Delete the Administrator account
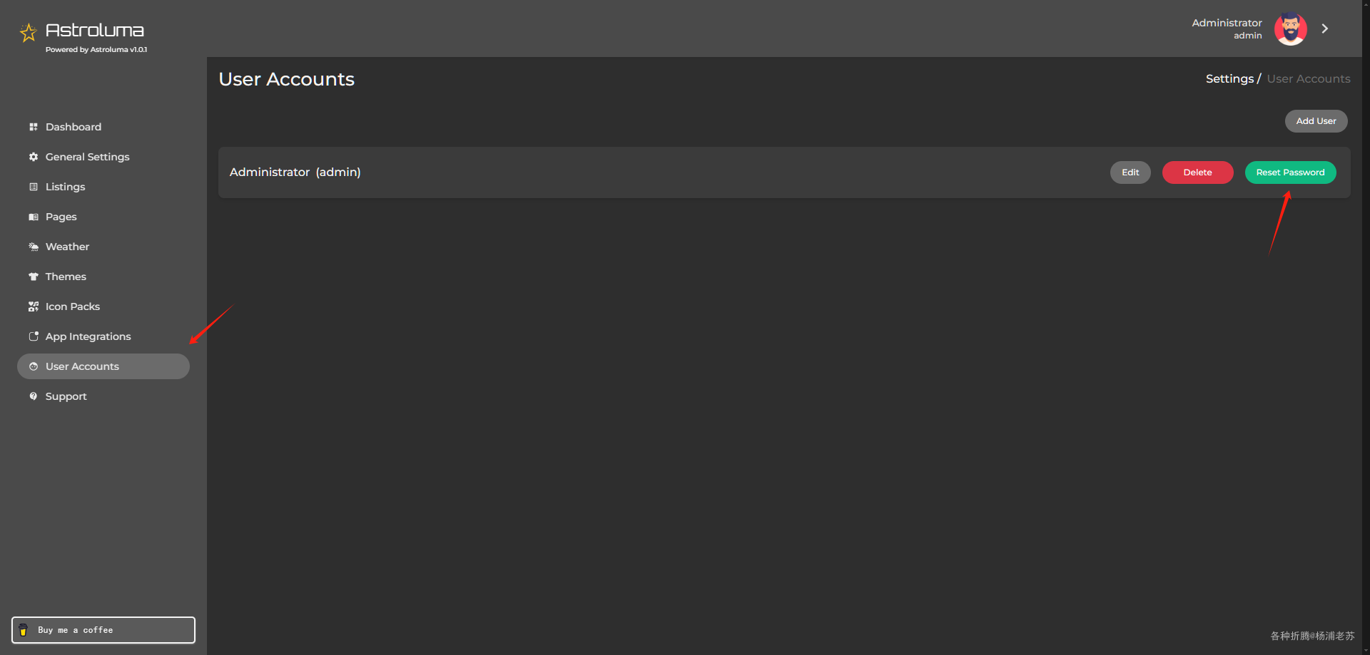This screenshot has height=655, width=1370. 1198,172
